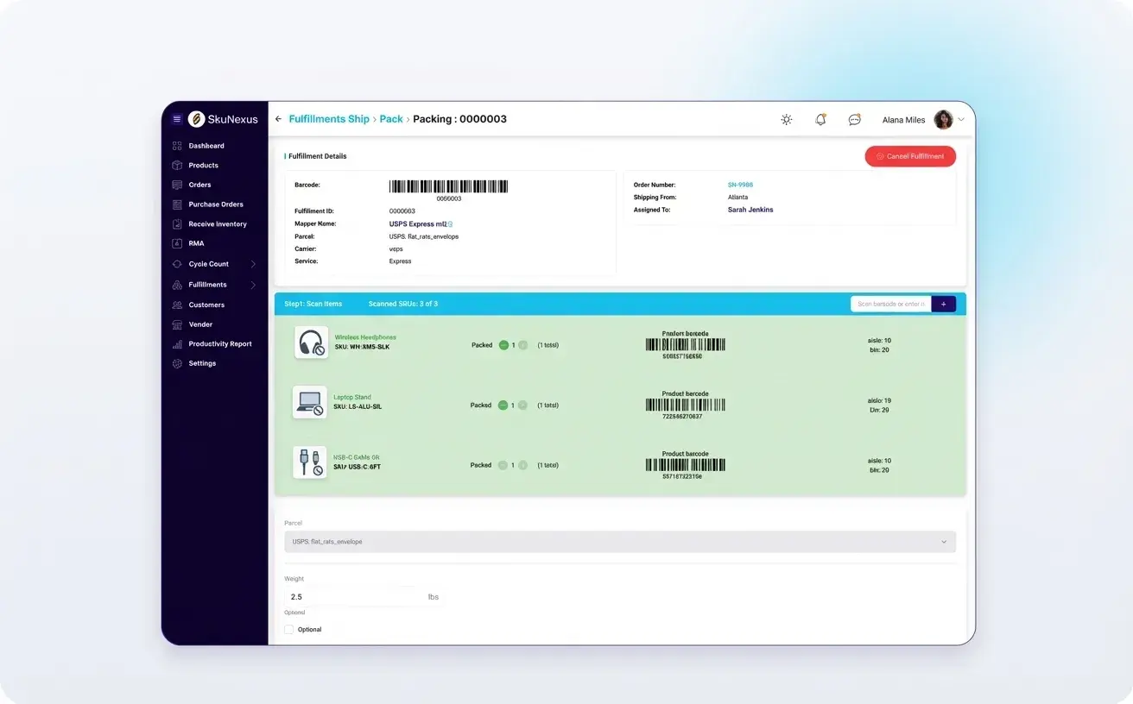Screen dimensions: 1133x704
Task: Click the SkuNexus logo
Action: tap(217, 119)
